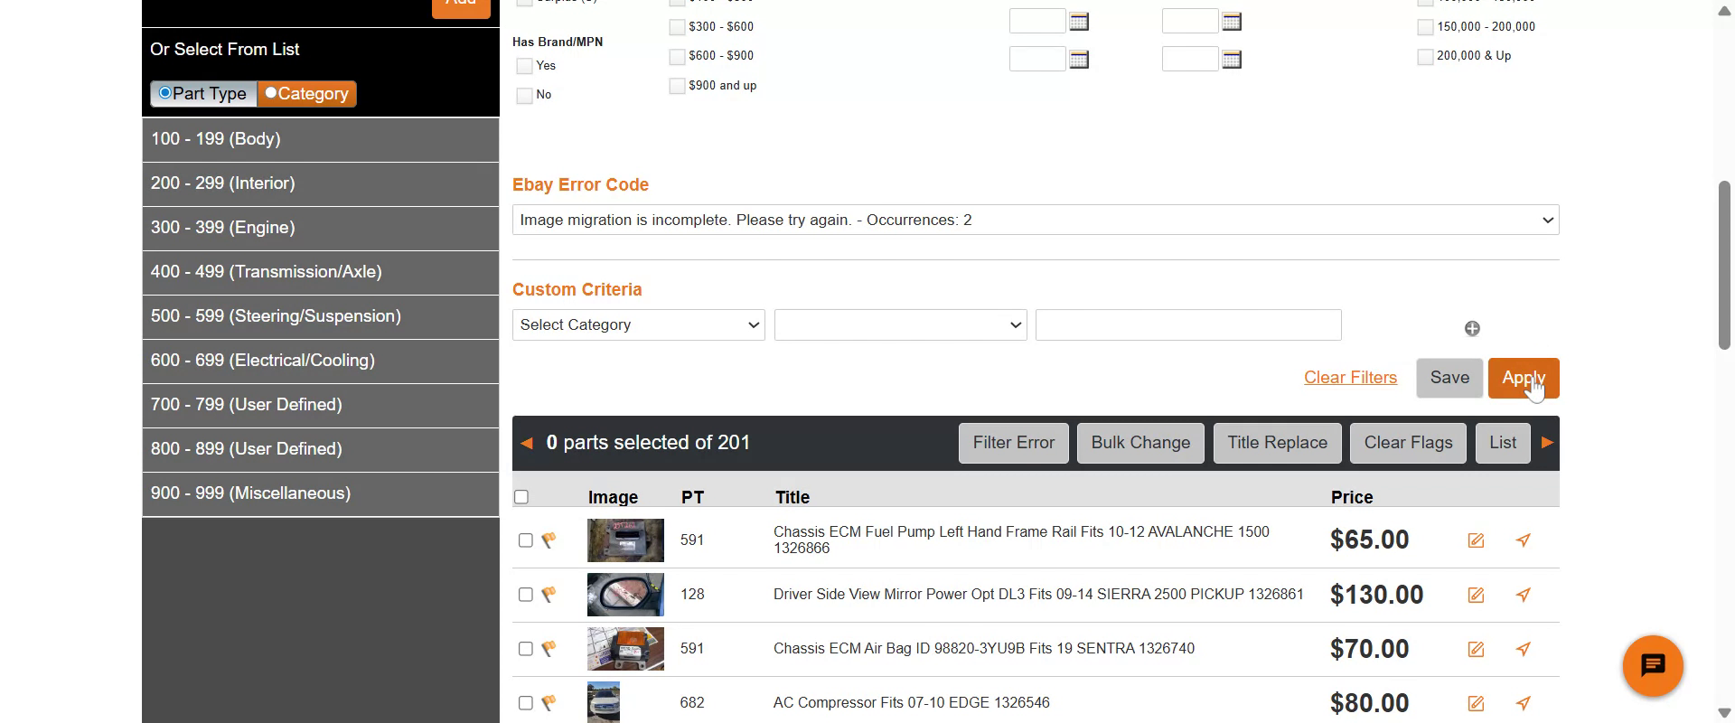Viewport: 1735px width, 723px height.
Task: Add a custom criteria row with plus icon
Action: [x=1472, y=328]
